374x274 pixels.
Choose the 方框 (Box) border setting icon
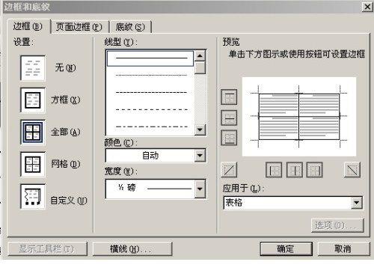coord(33,100)
